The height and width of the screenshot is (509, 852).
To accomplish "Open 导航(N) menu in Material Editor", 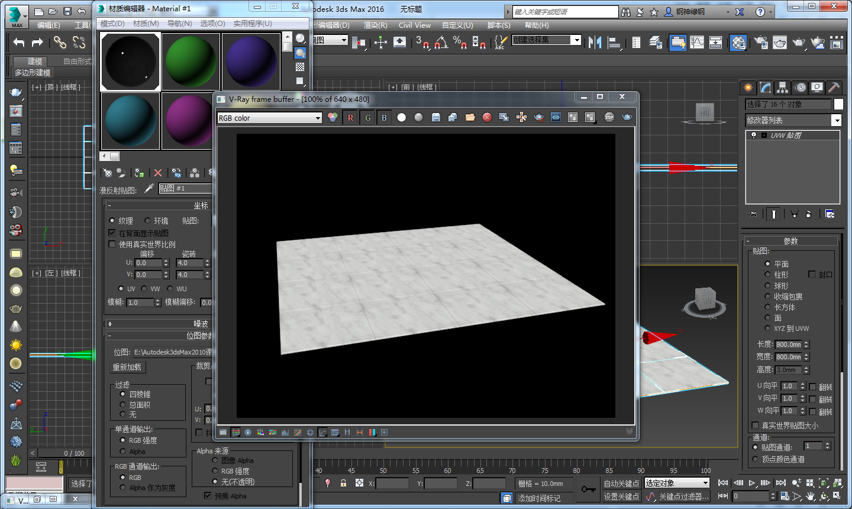I will [x=179, y=23].
